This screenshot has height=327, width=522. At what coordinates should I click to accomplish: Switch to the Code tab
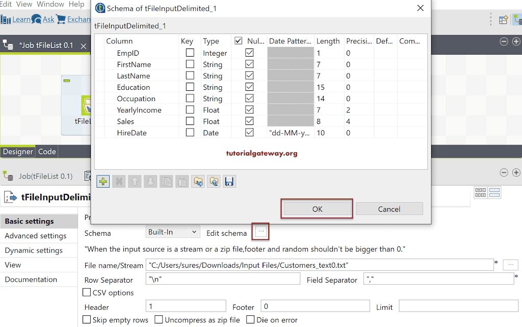coord(46,151)
